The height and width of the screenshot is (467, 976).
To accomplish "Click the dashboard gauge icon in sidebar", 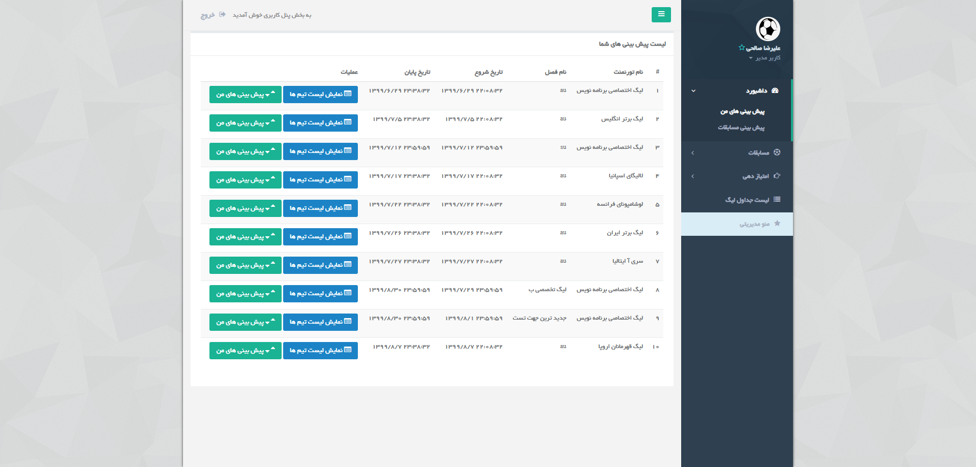I will click(x=775, y=90).
